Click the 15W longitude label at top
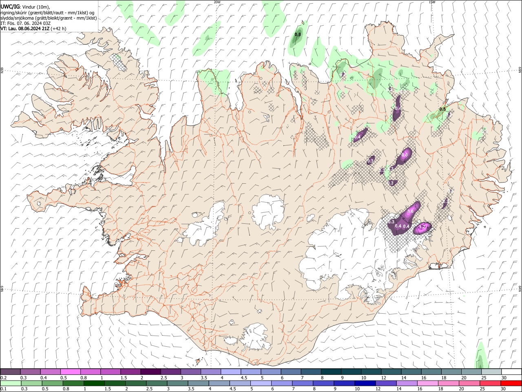 [432, 2]
